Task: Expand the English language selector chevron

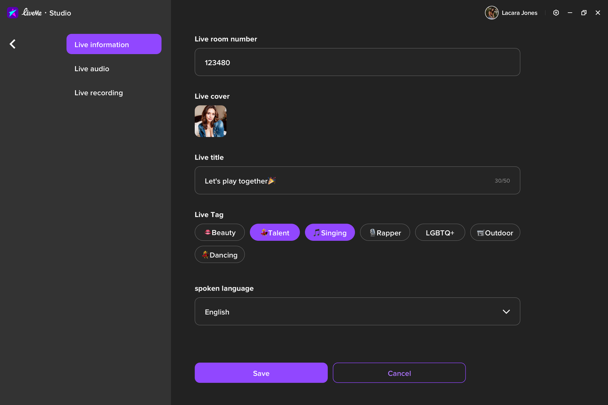Action: (x=506, y=311)
